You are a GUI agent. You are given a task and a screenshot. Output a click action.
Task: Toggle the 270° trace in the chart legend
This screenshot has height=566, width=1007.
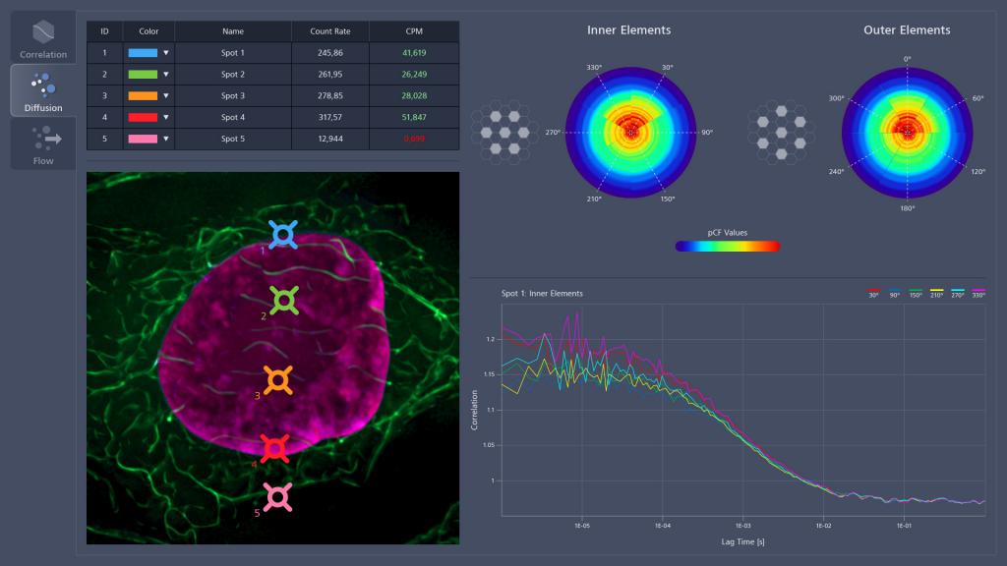(x=958, y=293)
